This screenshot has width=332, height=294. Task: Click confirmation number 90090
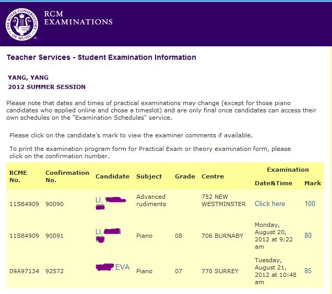54,204
